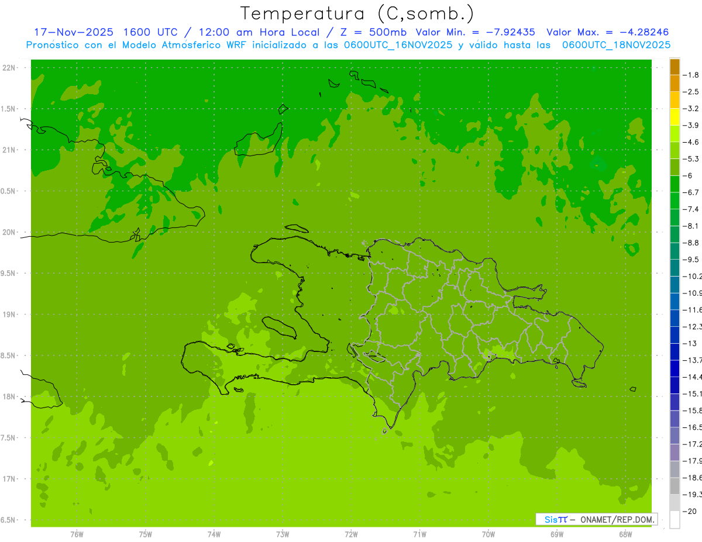This screenshot has width=702, height=542.
Task: Click the '-8.8' colorbar value
Action: [691, 243]
